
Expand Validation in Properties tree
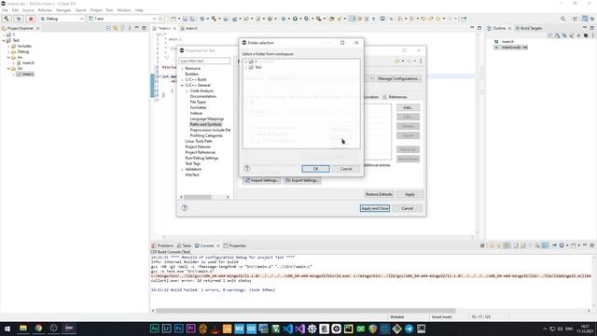[183, 169]
